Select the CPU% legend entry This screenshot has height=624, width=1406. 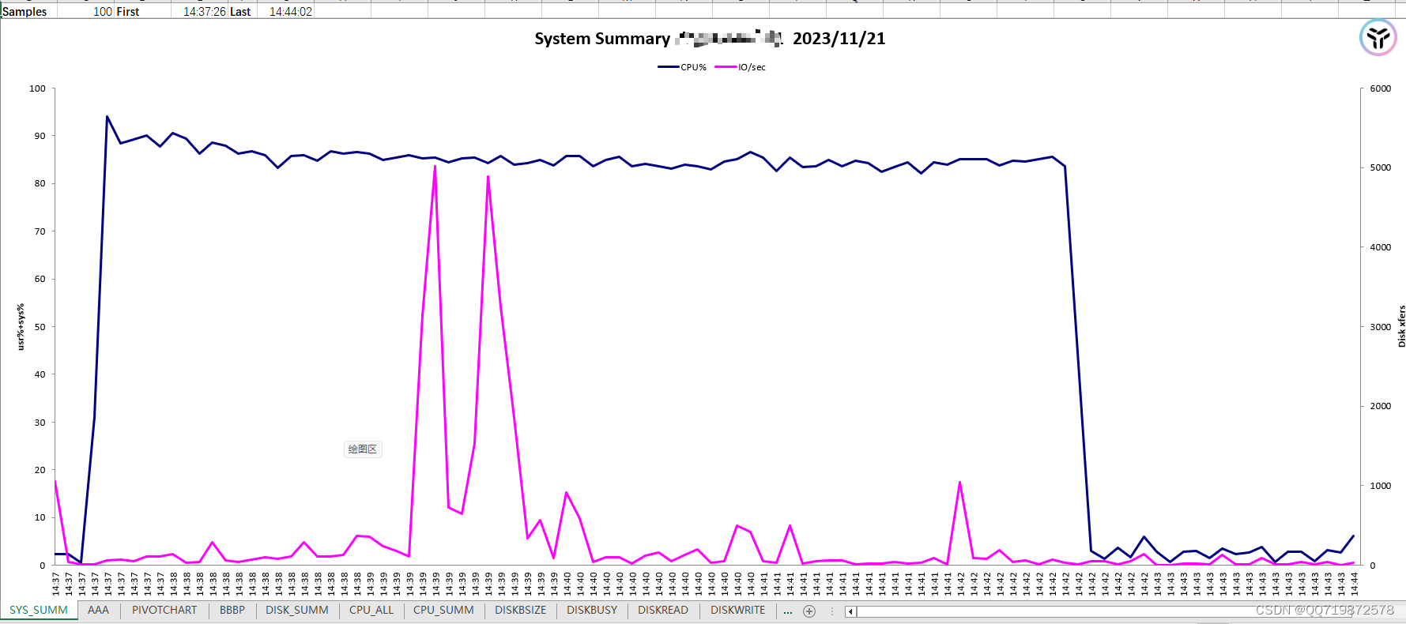pos(682,67)
